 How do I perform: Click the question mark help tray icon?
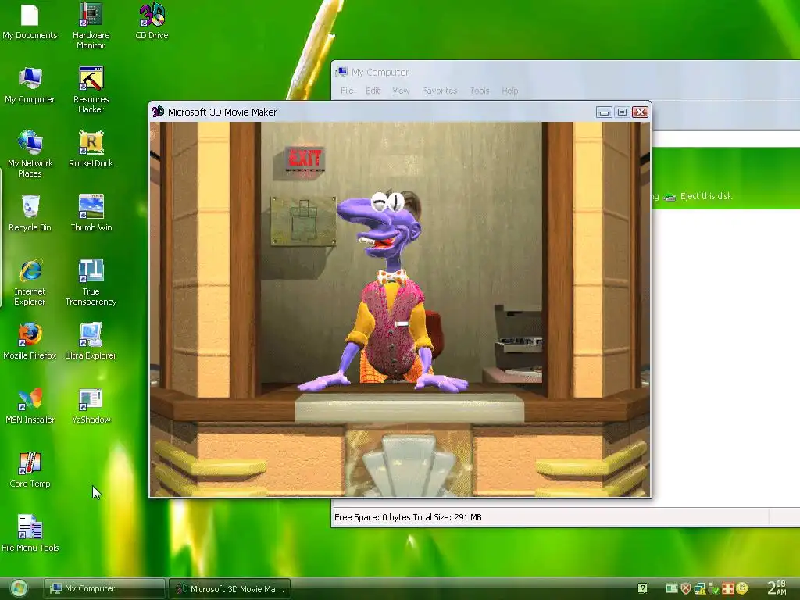(x=642, y=588)
